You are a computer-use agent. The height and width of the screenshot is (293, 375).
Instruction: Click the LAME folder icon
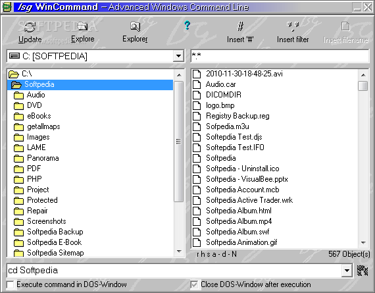tap(18, 148)
